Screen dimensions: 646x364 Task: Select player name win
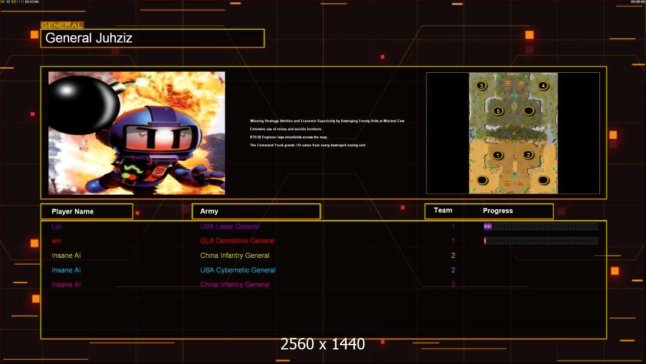[x=56, y=241]
